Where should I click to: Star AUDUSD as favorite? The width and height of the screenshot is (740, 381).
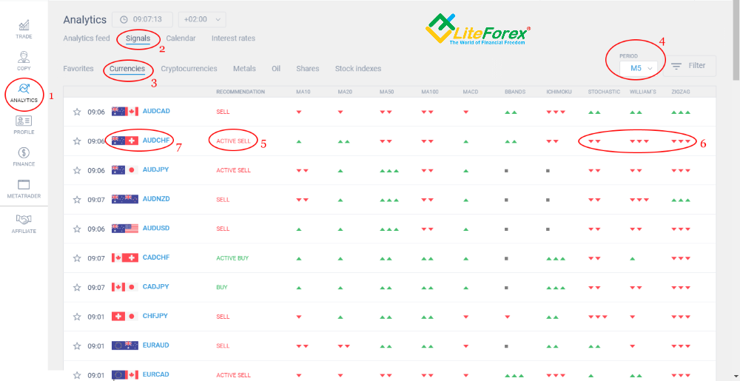point(77,229)
